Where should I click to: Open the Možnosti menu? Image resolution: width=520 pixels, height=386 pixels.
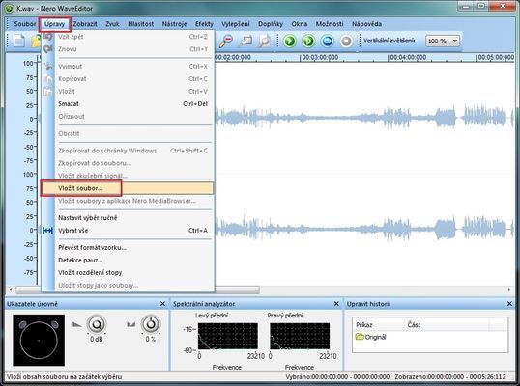330,24
